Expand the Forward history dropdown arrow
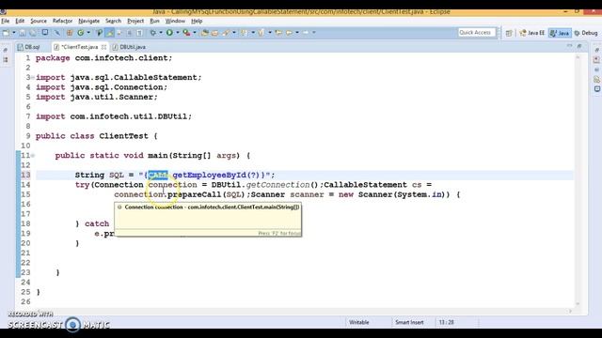 coord(313,33)
